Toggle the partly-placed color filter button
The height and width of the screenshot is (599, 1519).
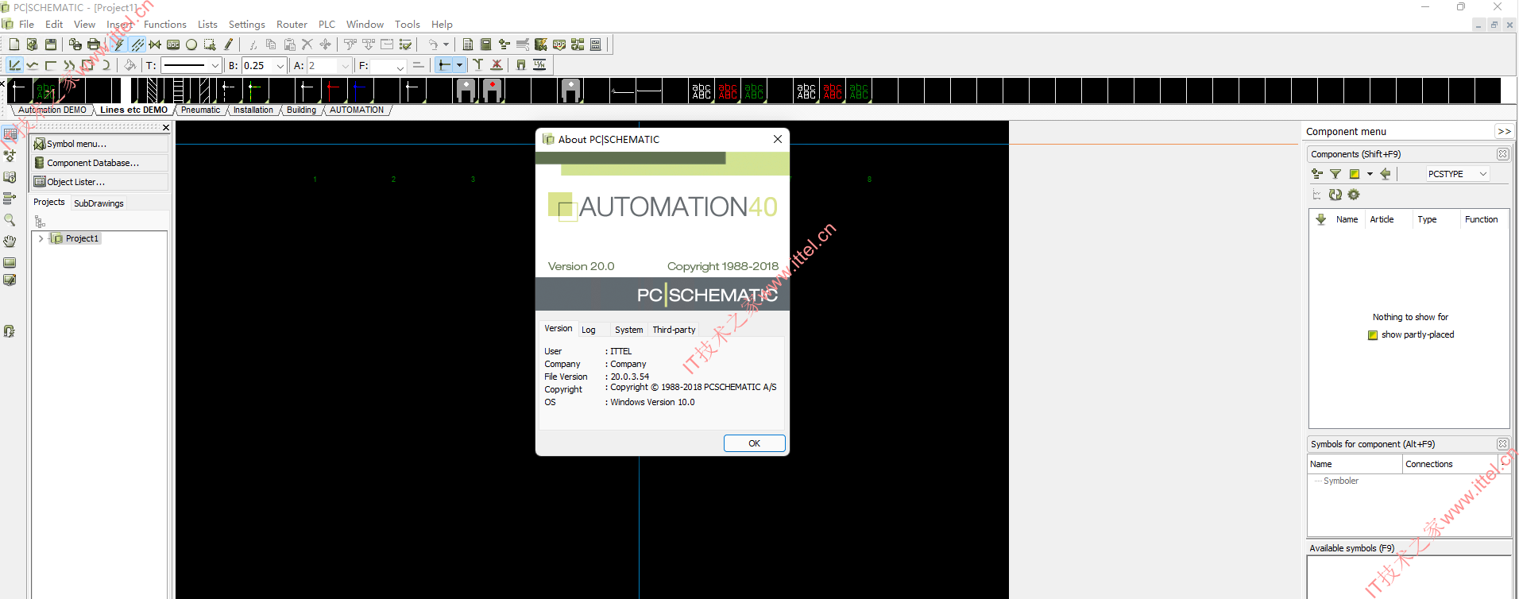pos(1355,174)
